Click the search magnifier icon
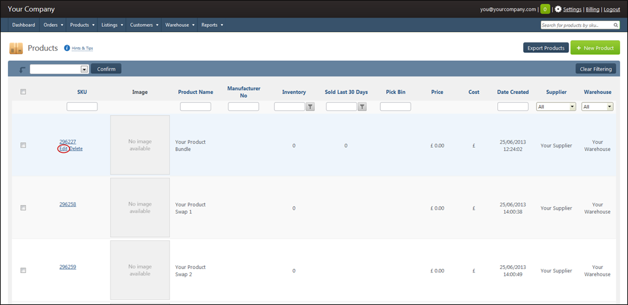Image resolution: width=628 pixels, height=305 pixels. (x=616, y=25)
